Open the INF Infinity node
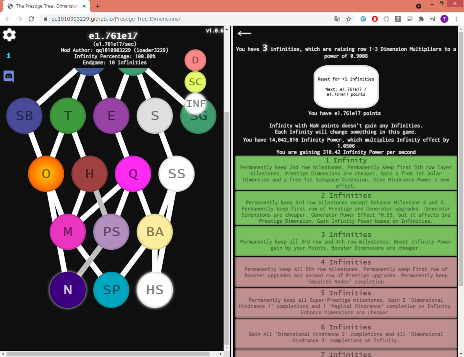 196,104
